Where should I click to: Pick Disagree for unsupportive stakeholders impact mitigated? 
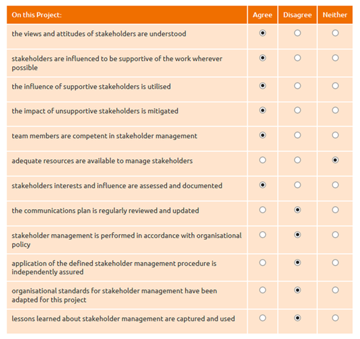[x=297, y=111]
